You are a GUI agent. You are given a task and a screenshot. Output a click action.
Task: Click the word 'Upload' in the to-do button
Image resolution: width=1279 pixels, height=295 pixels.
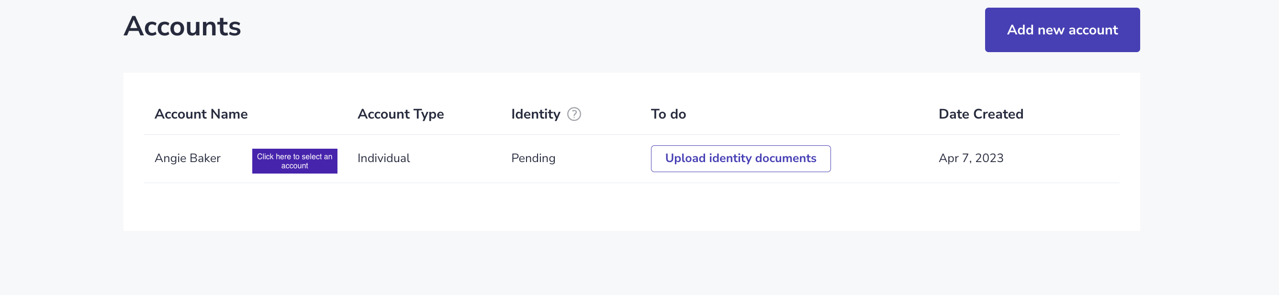click(685, 158)
